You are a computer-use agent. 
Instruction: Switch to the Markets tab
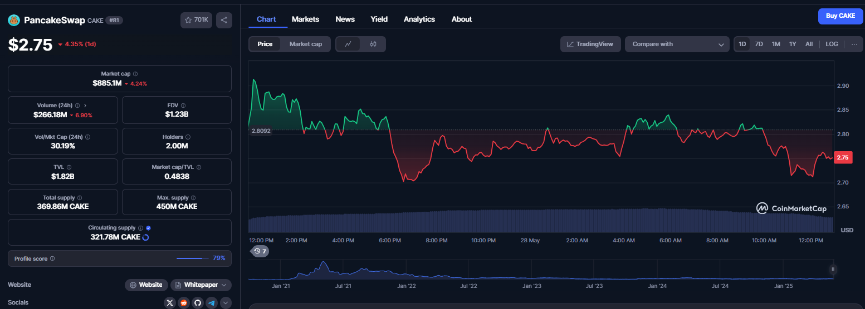tap(305, 19)
